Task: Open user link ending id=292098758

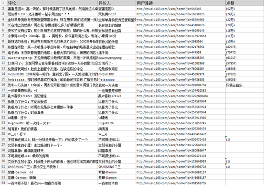Action: pyautogui.click(x=171, y=85)
